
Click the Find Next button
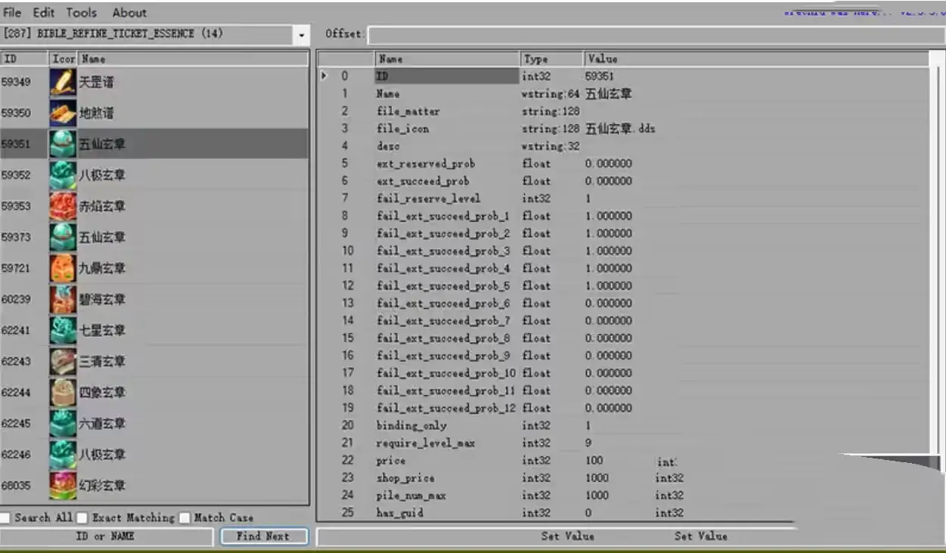tap(264, 536)
